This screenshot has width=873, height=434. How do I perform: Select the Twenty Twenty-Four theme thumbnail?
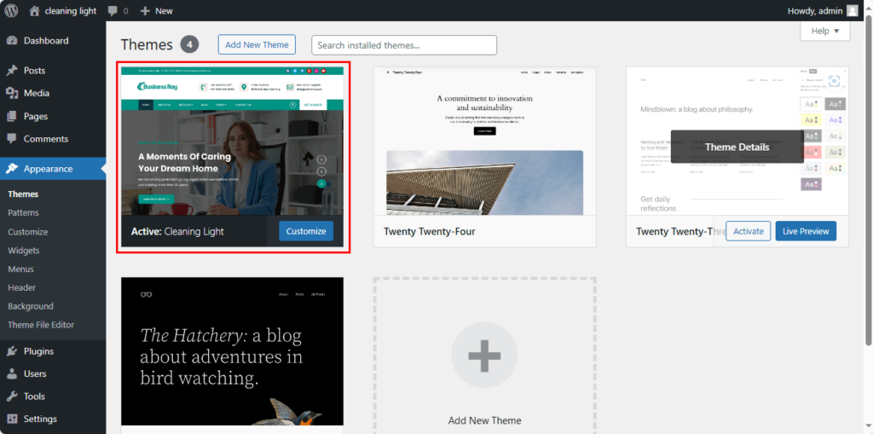484,141
